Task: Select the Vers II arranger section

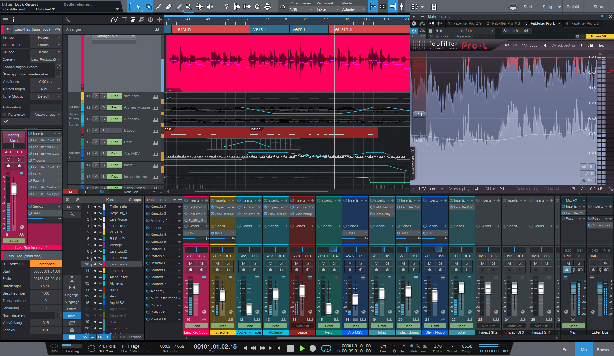Action: tap(309, 29)
